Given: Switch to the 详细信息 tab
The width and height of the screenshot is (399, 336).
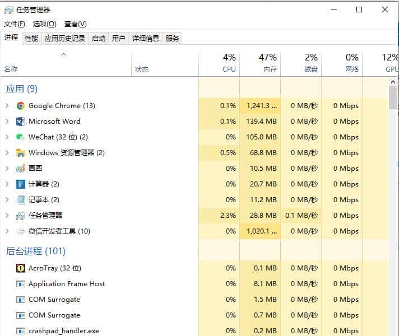Looking at the screenshot, I should (x=146, y=39).
